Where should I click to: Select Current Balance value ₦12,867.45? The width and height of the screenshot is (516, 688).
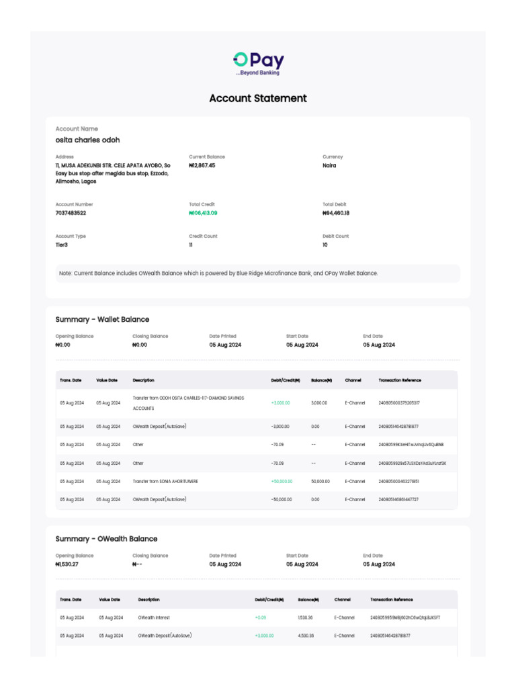click(x=202, y=165)
